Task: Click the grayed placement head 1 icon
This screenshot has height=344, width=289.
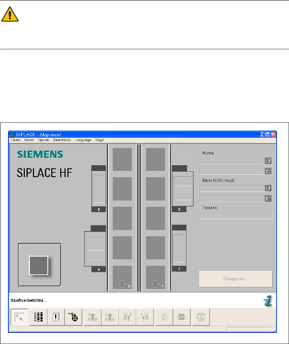Action: point(93,317)
